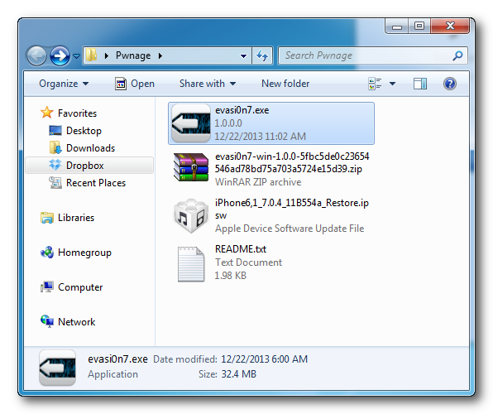This screenshot has width=493, height=414.
Task: Click the Forward navigation arrow
Action: point(60,56)
